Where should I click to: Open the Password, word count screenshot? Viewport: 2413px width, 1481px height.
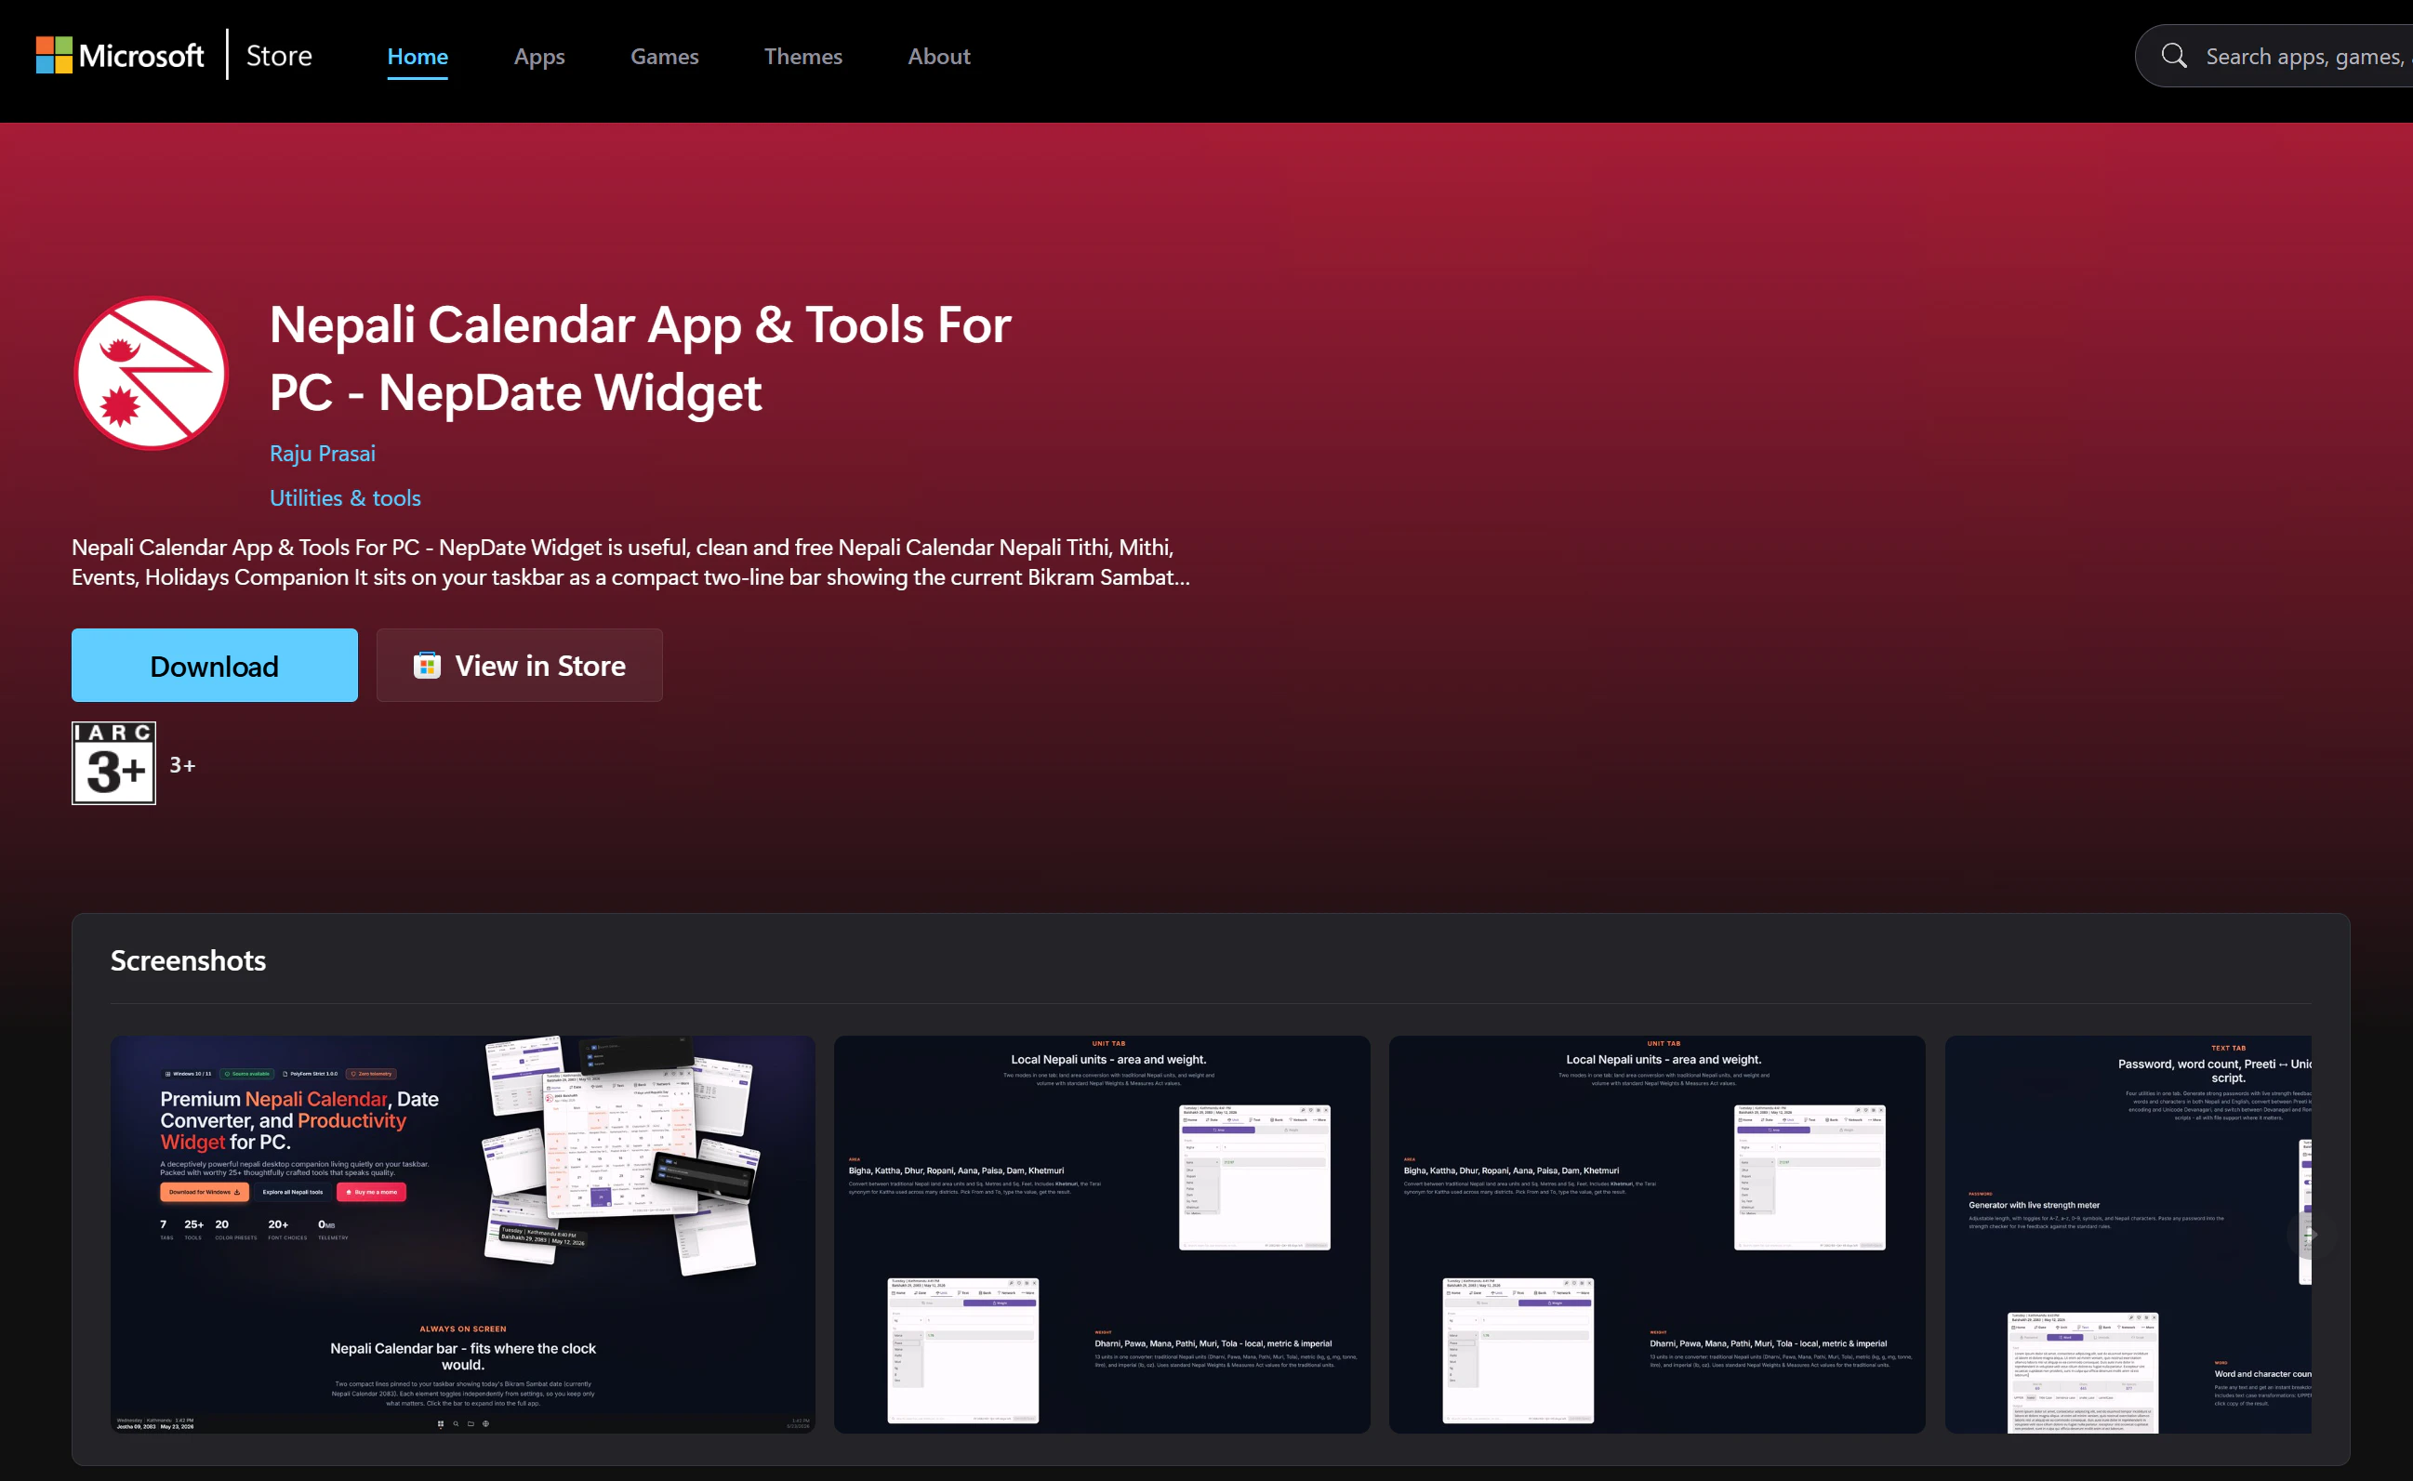click(x=2128, y=1235)
